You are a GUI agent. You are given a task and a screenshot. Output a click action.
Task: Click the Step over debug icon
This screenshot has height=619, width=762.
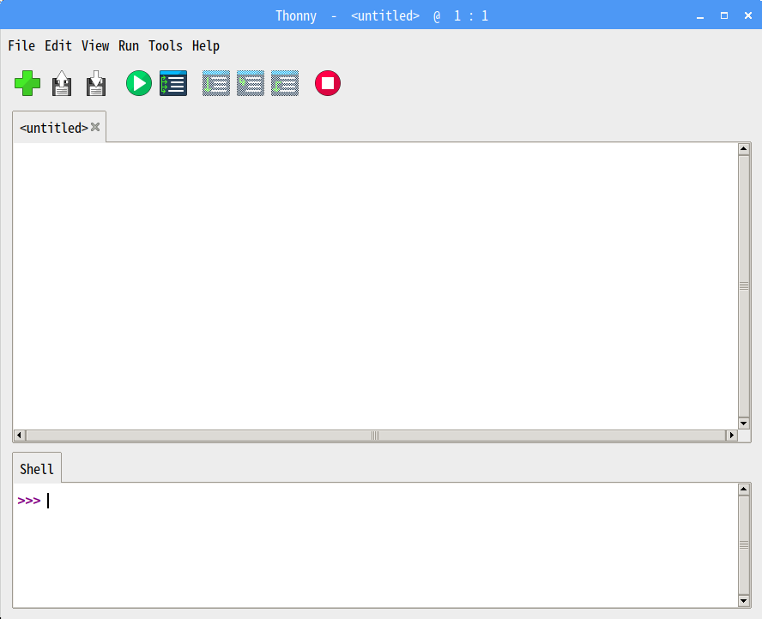[216, 83]
